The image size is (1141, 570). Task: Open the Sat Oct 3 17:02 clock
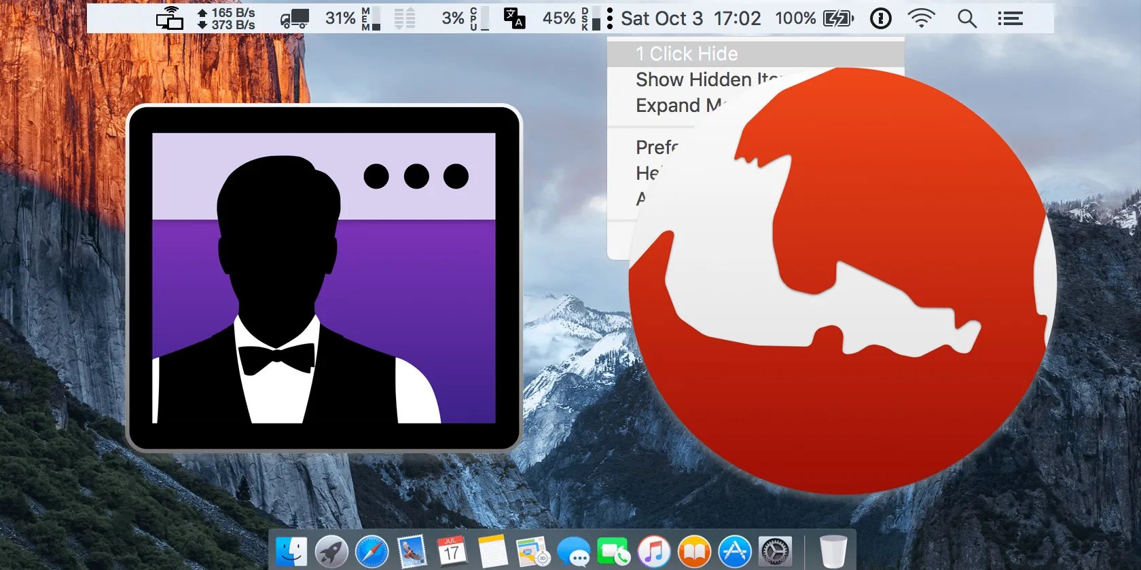click(x=691, y=18)
